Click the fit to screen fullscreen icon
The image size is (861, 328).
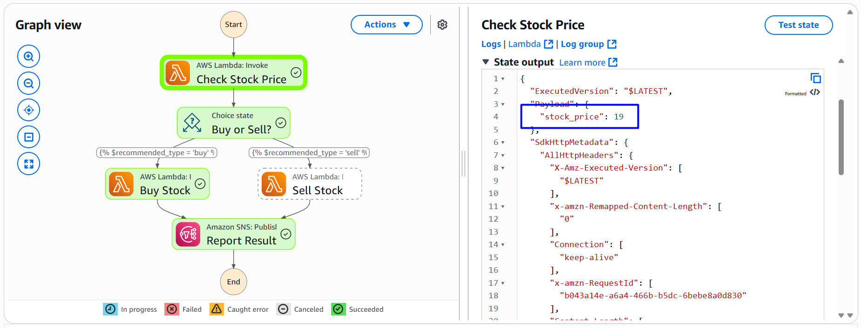[x=28, y=164]
